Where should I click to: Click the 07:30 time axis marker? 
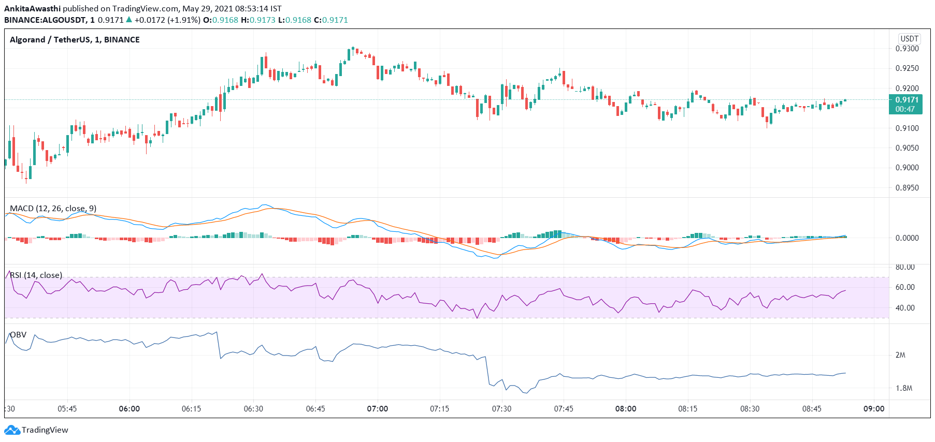(x=501, y=409)
